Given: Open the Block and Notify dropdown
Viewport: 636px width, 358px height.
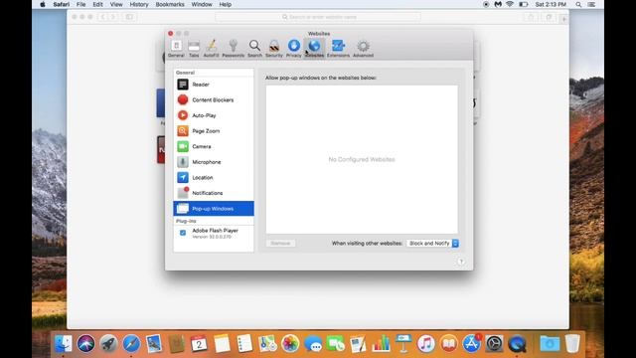Looking at the screenshot, I should tap(432, 243).
